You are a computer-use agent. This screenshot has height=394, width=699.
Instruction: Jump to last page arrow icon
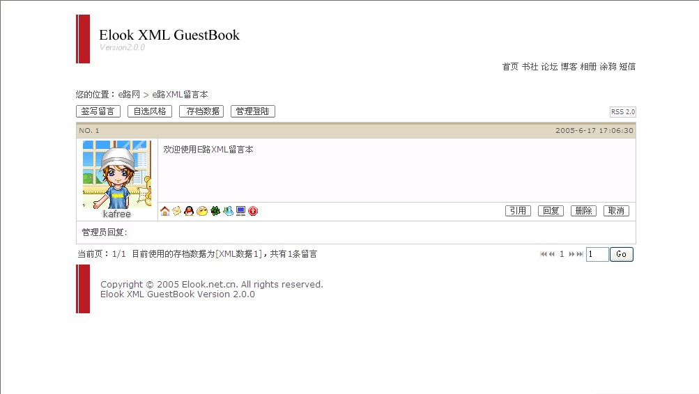(x=580, y=254)
